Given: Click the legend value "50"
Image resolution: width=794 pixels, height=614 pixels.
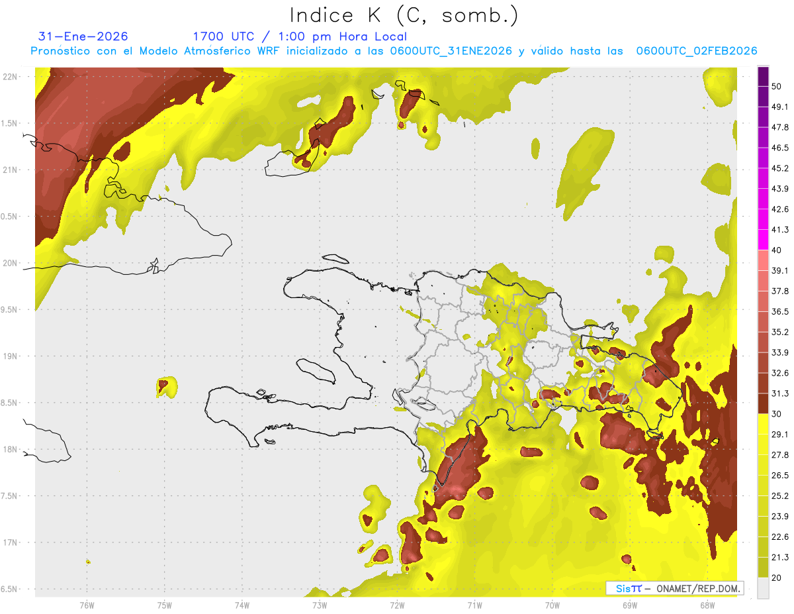Looking at the screenshot, I should tap(777, 86).
